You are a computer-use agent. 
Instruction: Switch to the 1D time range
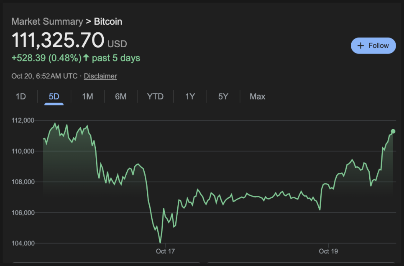(21, 97)
